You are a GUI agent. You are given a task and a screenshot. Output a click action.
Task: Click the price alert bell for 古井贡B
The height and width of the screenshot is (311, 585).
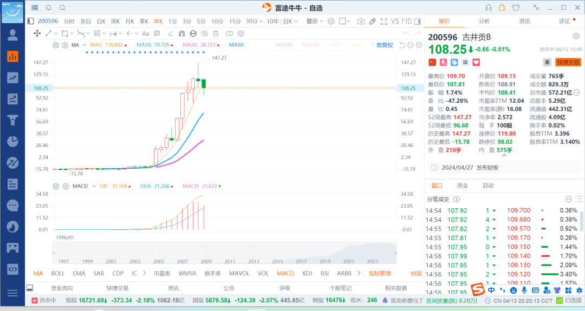pyautogui.click(x=547, y=62)
